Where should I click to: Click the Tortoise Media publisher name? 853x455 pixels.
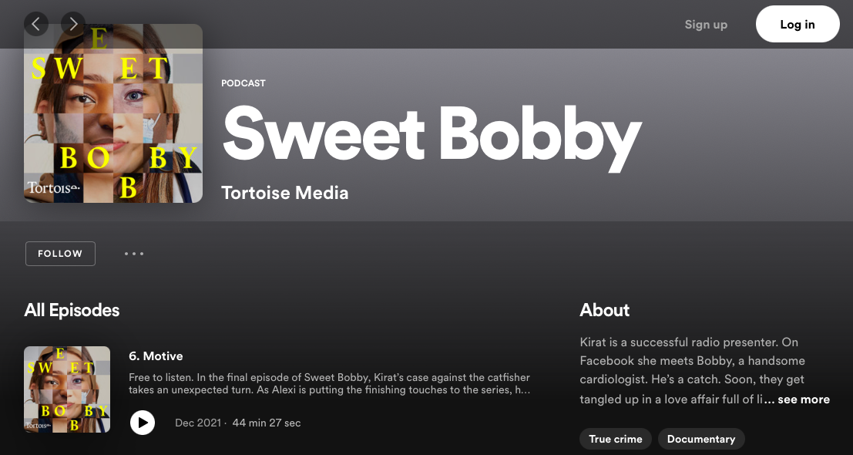285,194
